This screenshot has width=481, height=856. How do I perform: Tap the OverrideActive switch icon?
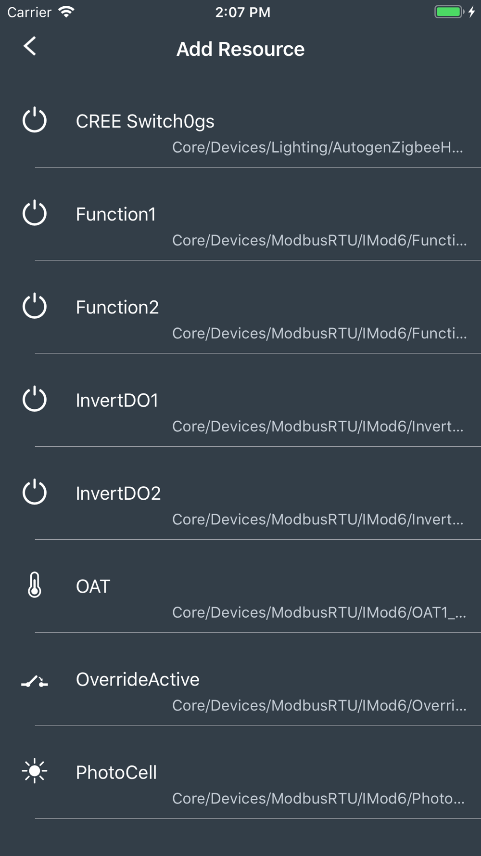coord(35,681)
